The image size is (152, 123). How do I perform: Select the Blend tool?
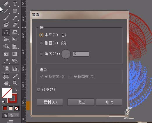tap(15, 61)
